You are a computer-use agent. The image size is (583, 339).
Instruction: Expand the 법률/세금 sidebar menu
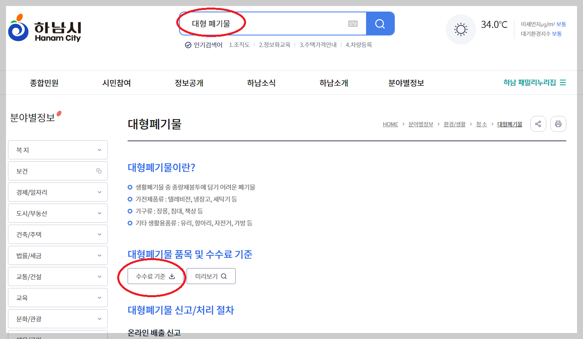pyautogui.click(x=58, y=255)
